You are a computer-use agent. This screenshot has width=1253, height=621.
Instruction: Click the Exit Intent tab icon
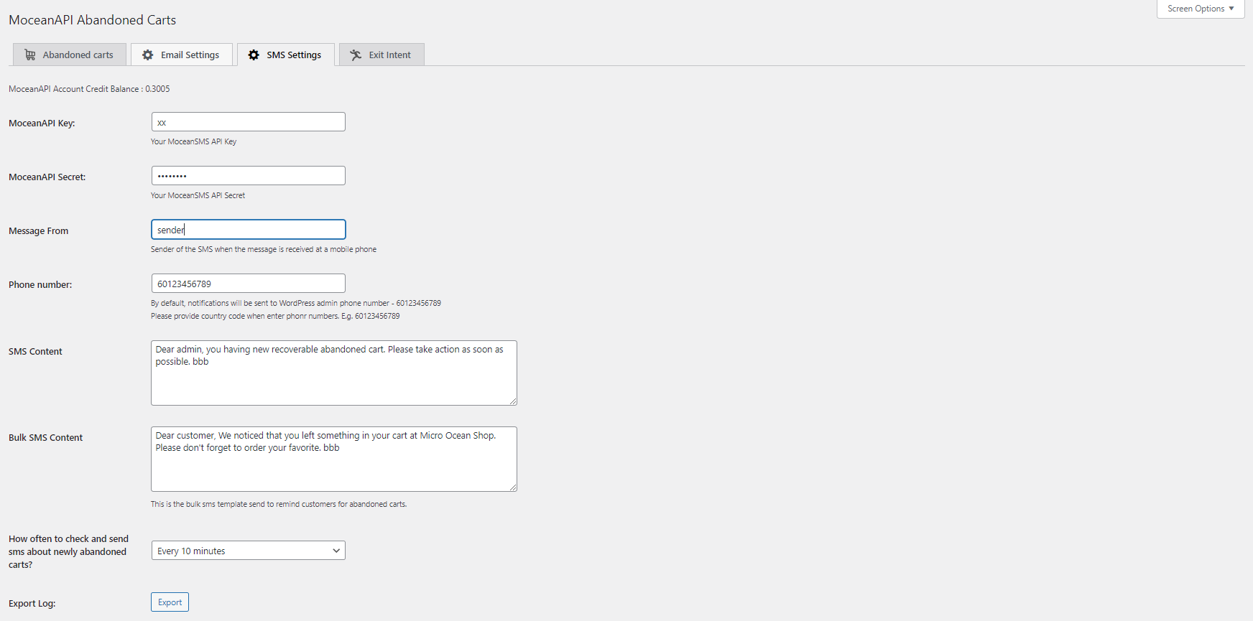click(x=356, y=55)
